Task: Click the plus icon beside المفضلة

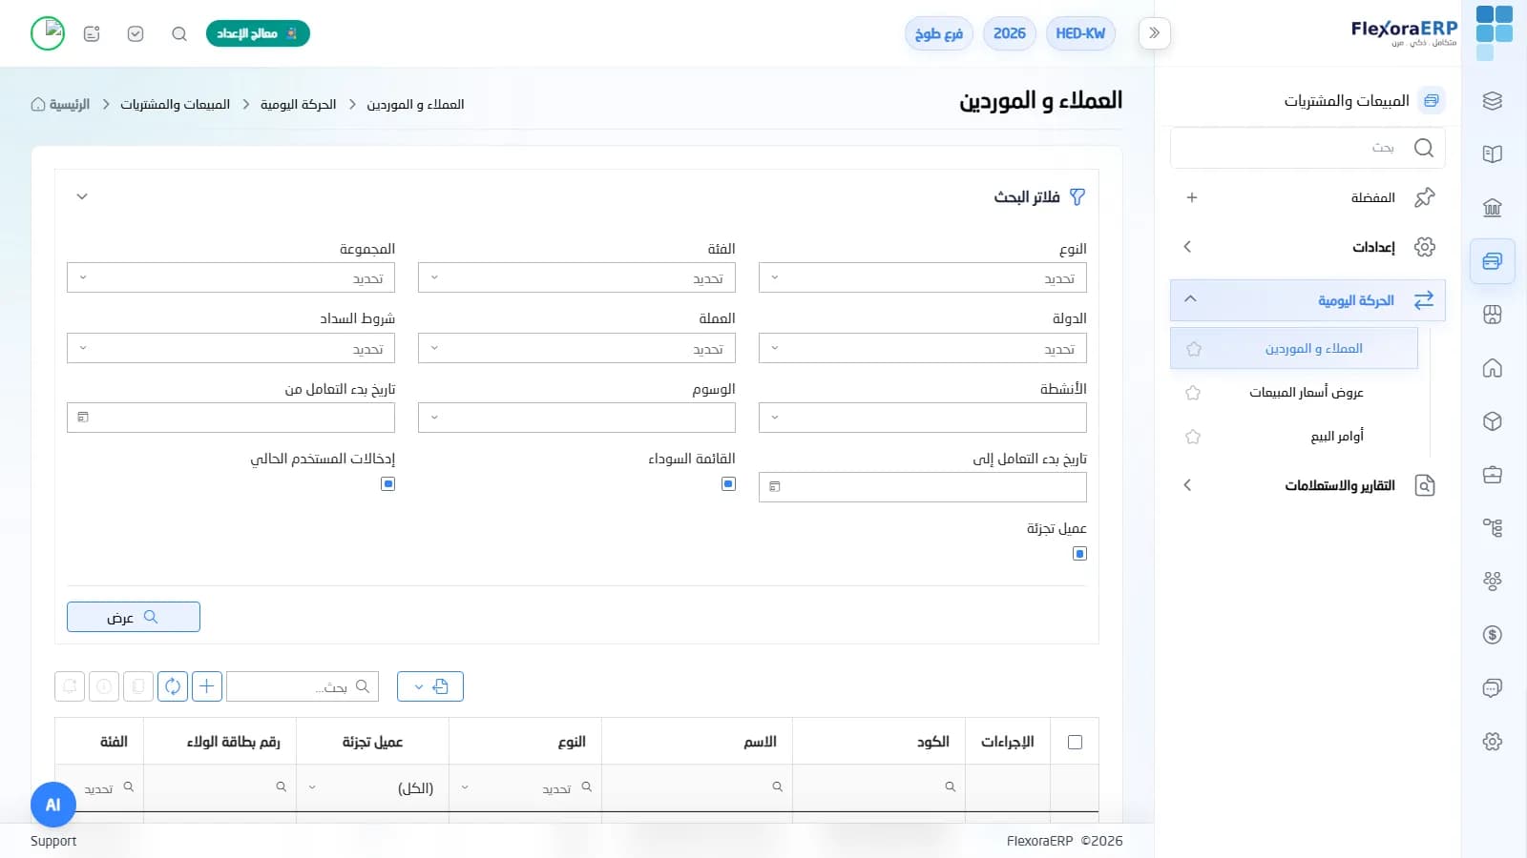Action: tap(1192, 197)
